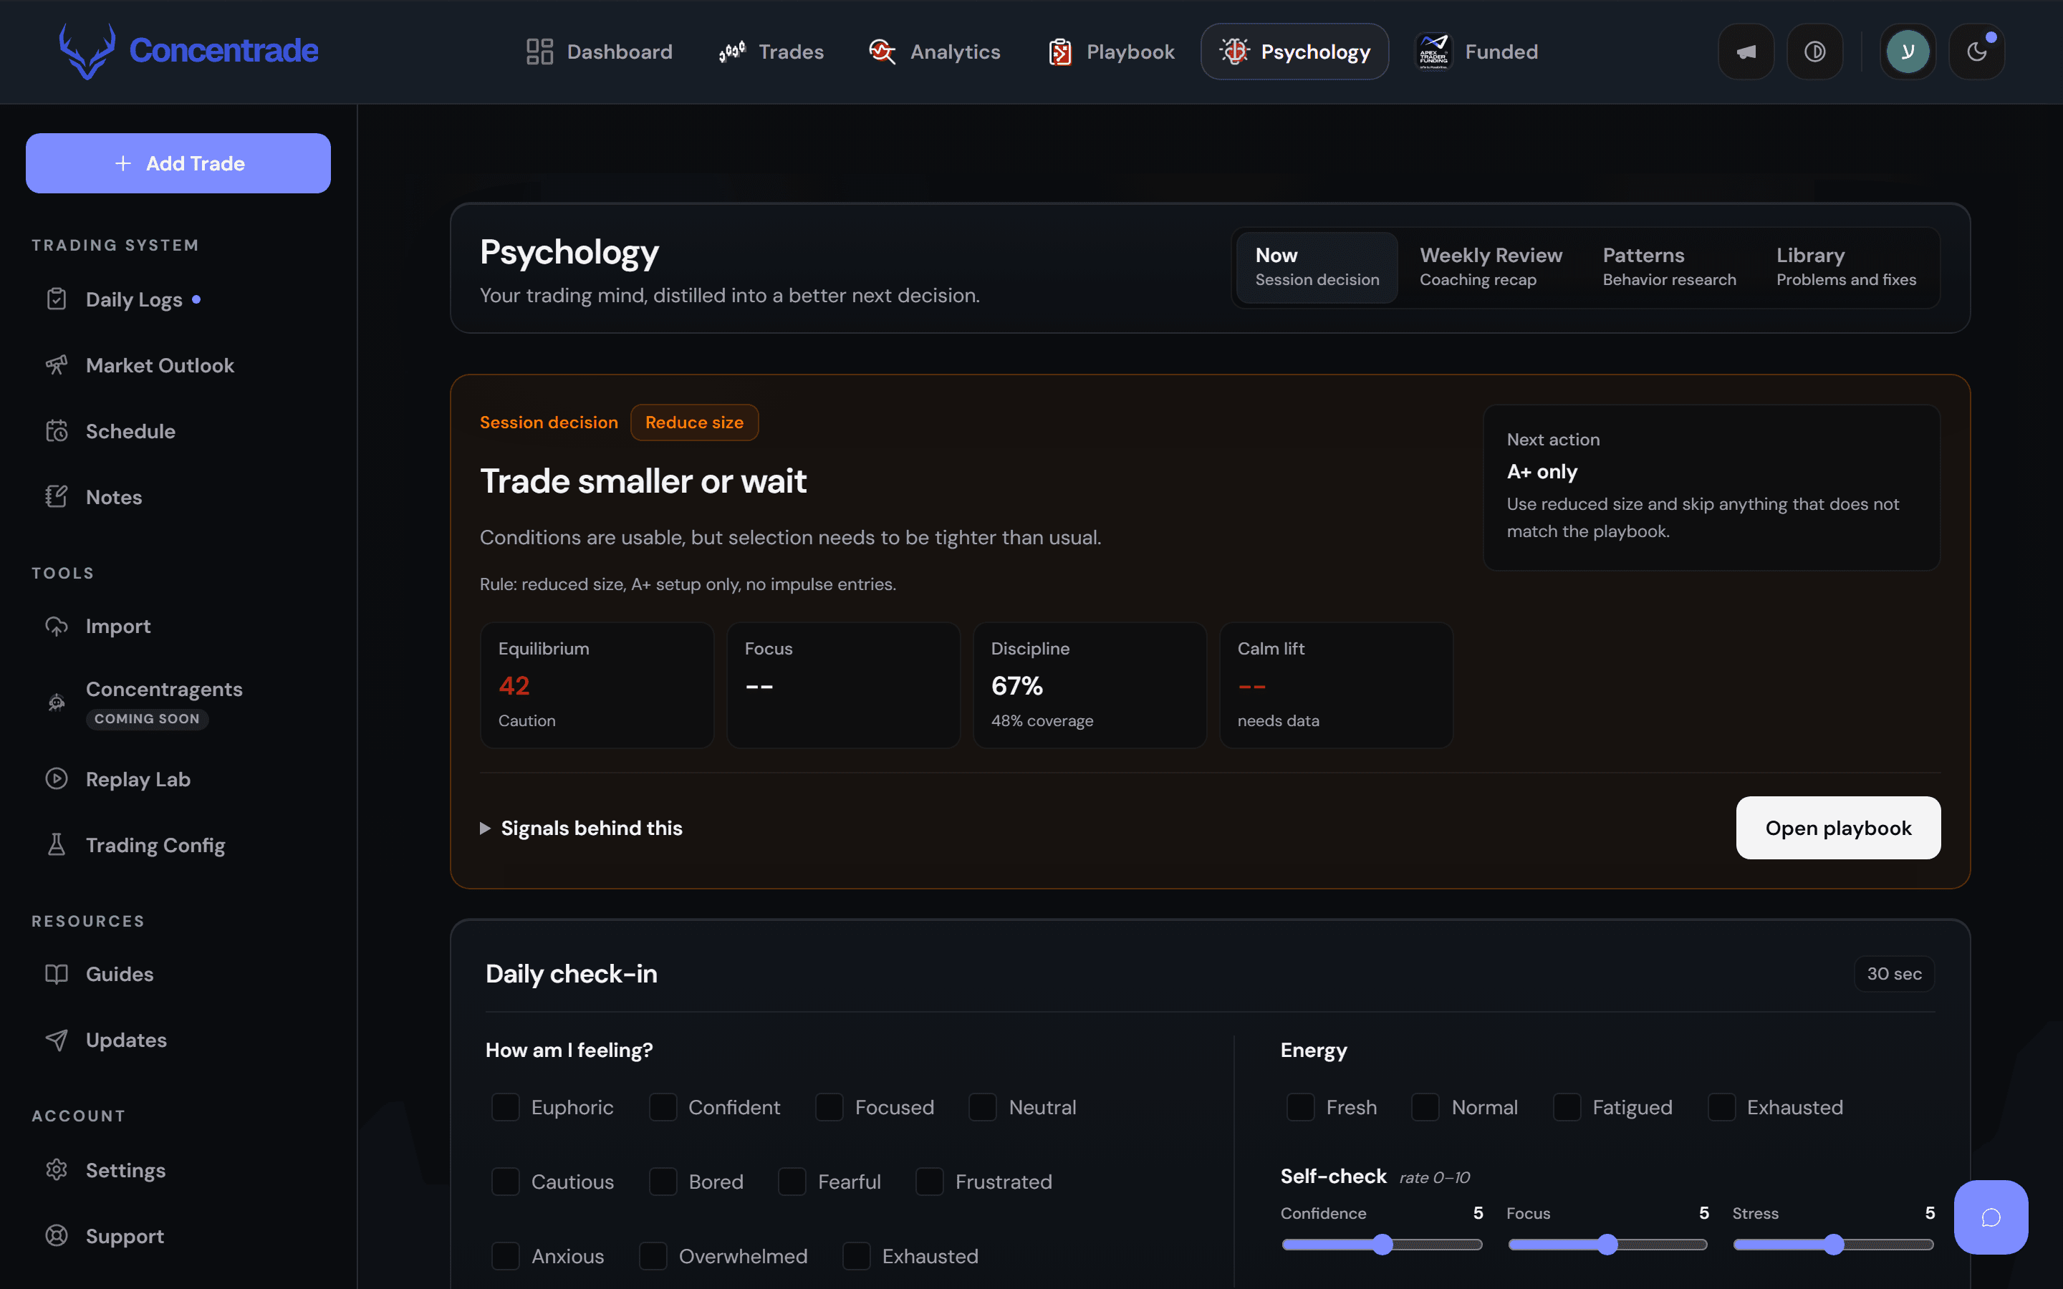
Task: Open the user profile avatar
Action: (x=1908, y=52)
